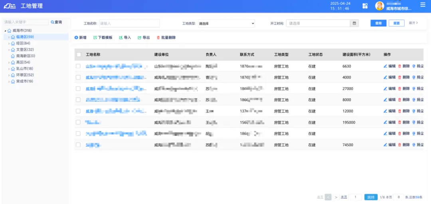Click the user avatar icon

(380, 6)
